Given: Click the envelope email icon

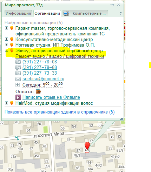Looking at the screenshot, I should (18, 79).
